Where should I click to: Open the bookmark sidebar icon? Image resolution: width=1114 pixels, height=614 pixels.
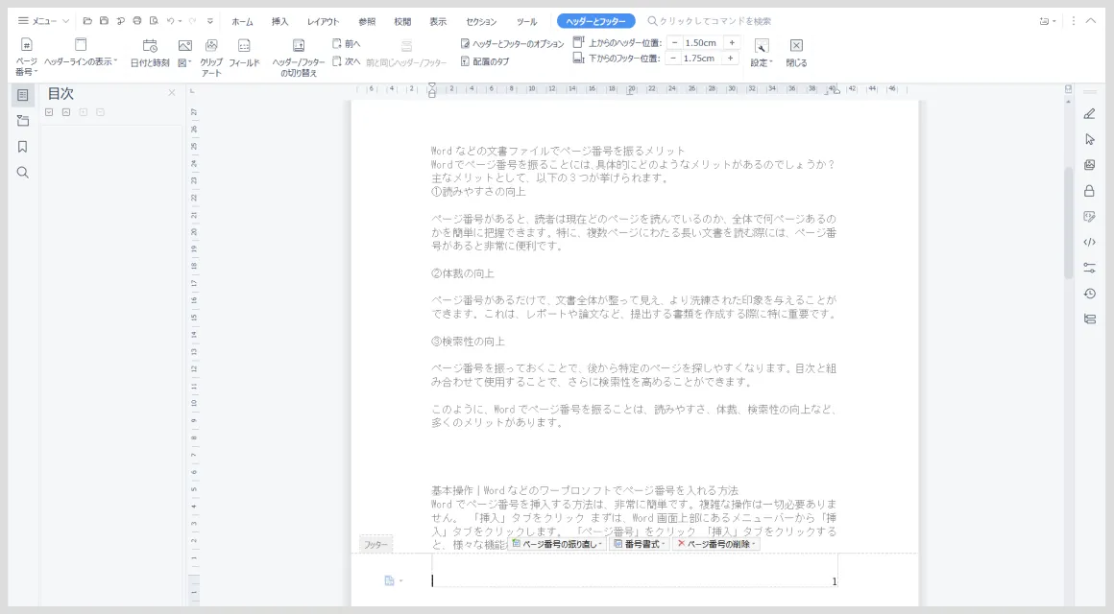click(x=23, y=147)
